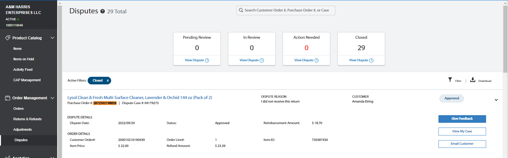The image size is (508, 158).
Task: Click the arrow circle icon under Action Needed
Action: 317,60
